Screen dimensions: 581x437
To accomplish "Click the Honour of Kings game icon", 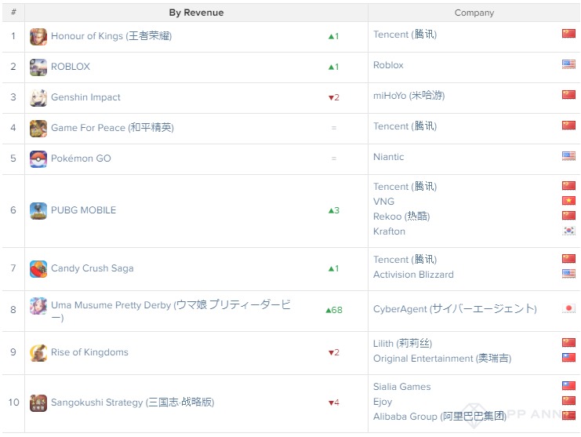I will (x=38, y=37).
